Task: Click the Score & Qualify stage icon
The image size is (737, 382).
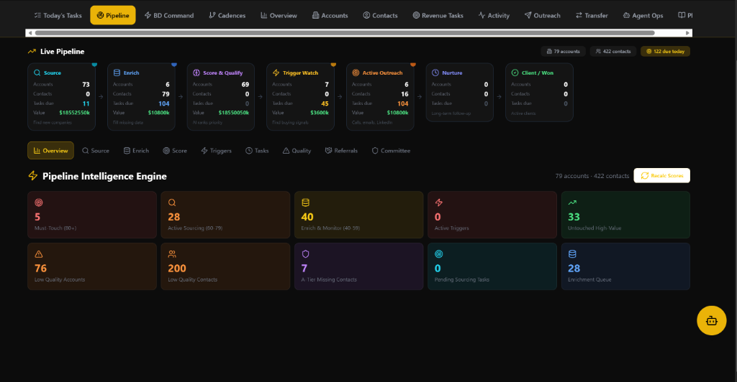Action: 196,73
